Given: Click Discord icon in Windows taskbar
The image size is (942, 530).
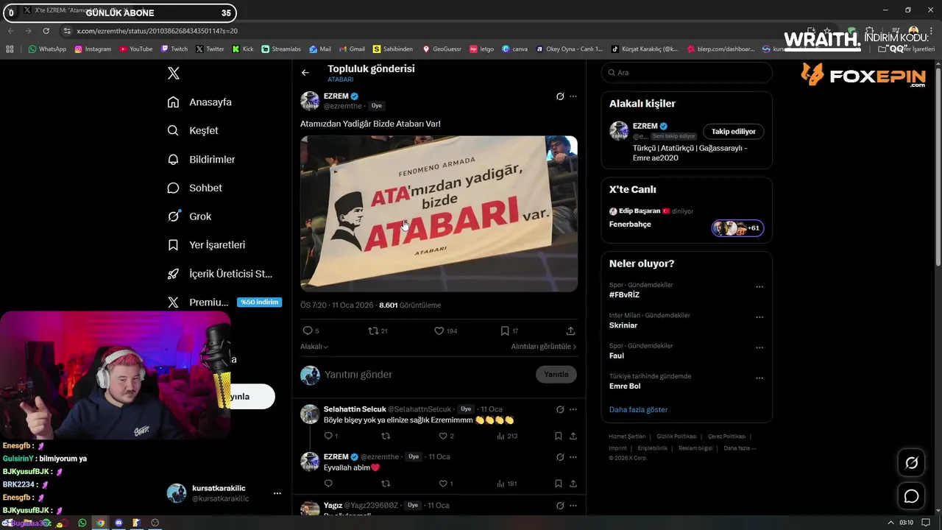Looking at the screenshot, I should click(x=118, y=523).
